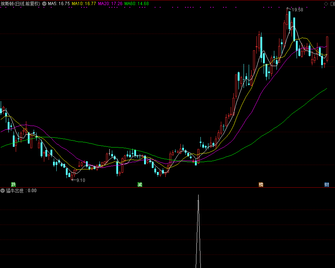Open the green 减 event marker
335x268 pixels.
(x=140, y=185)
